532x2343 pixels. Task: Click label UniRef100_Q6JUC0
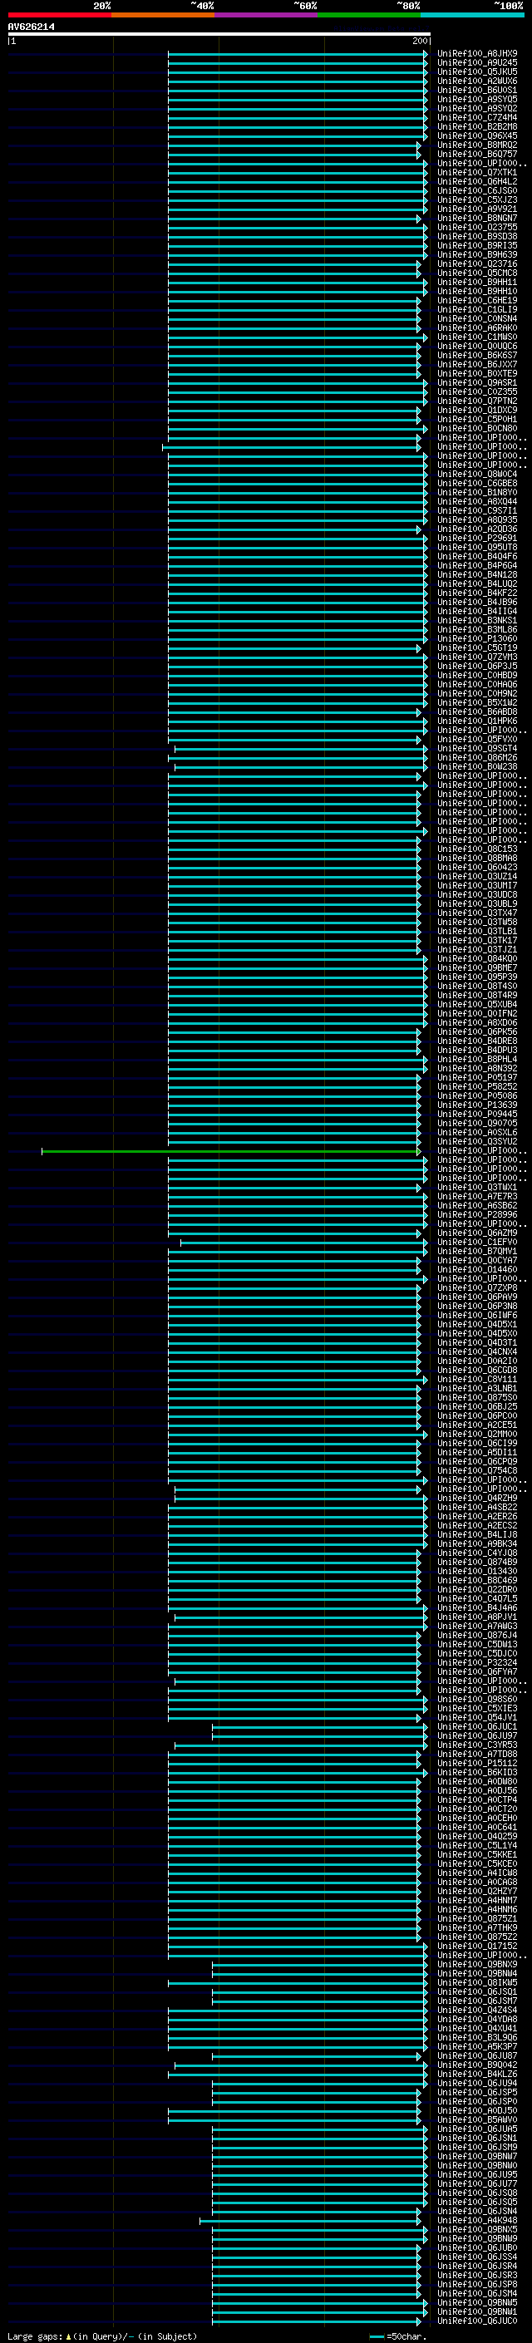point(477,2321)
